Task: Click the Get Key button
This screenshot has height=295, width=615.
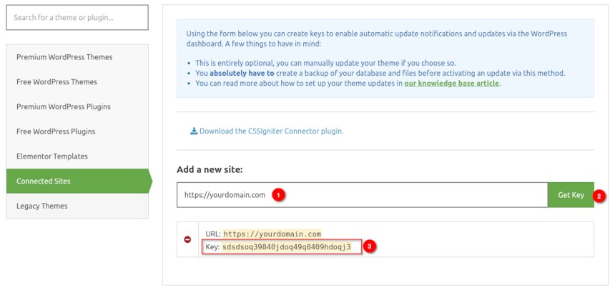Action: [571, 195]
